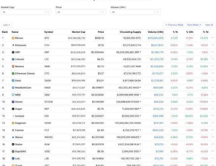Open the Bitcoin name link
Screen dimensions: 216x166
(x=19, y=38)
